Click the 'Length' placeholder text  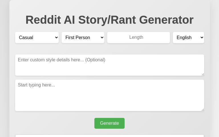tap(136, 37)
